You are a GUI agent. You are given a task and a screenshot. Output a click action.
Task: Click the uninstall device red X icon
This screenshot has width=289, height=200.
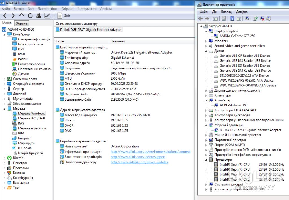pos(262,18)
